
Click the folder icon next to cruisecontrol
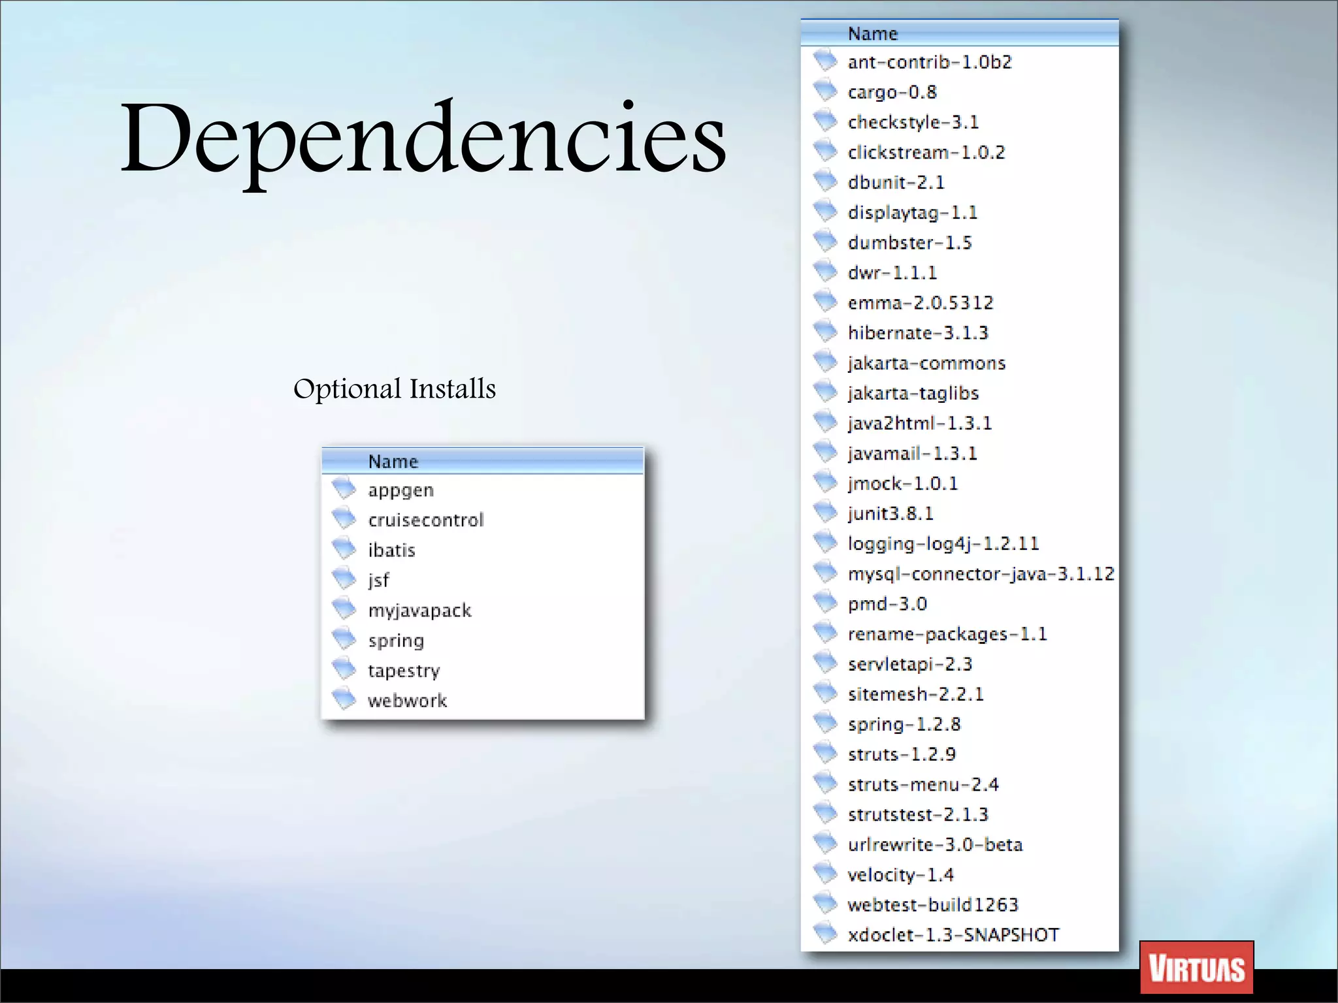coord(344,518)
